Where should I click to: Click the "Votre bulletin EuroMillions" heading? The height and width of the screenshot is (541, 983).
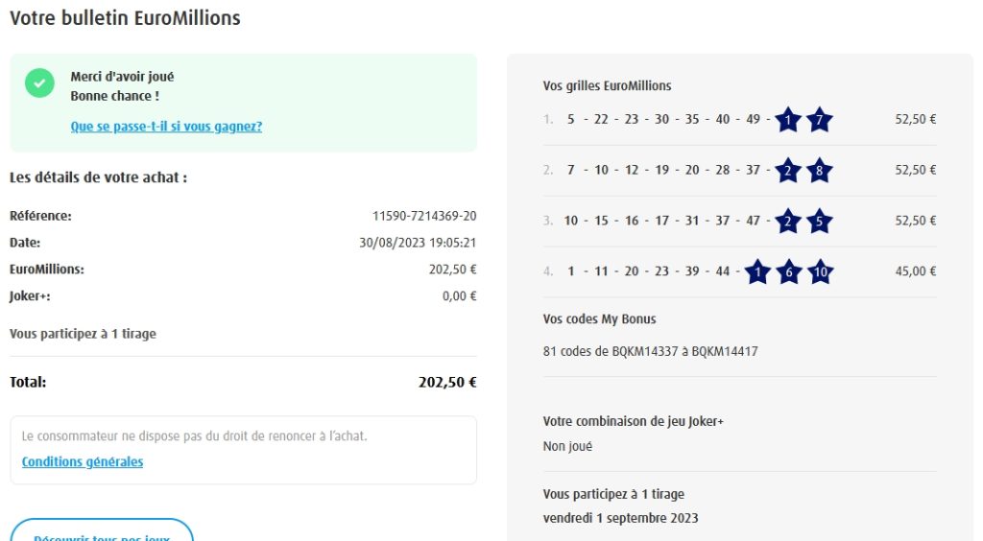(x=125, y=18)
